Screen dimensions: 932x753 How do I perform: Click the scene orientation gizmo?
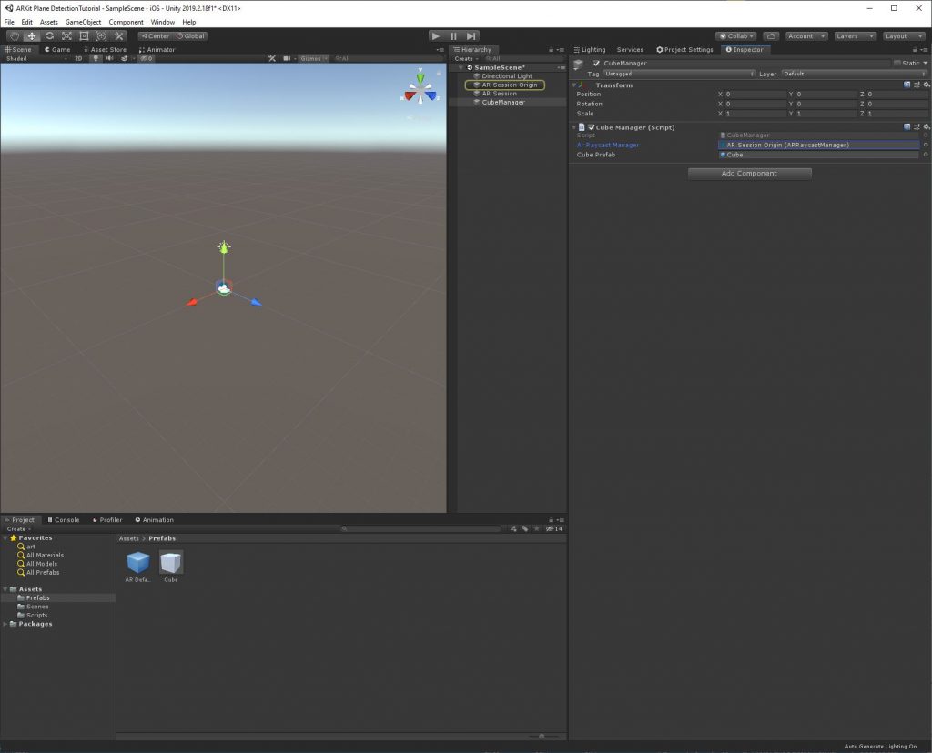tap(420, 87)
